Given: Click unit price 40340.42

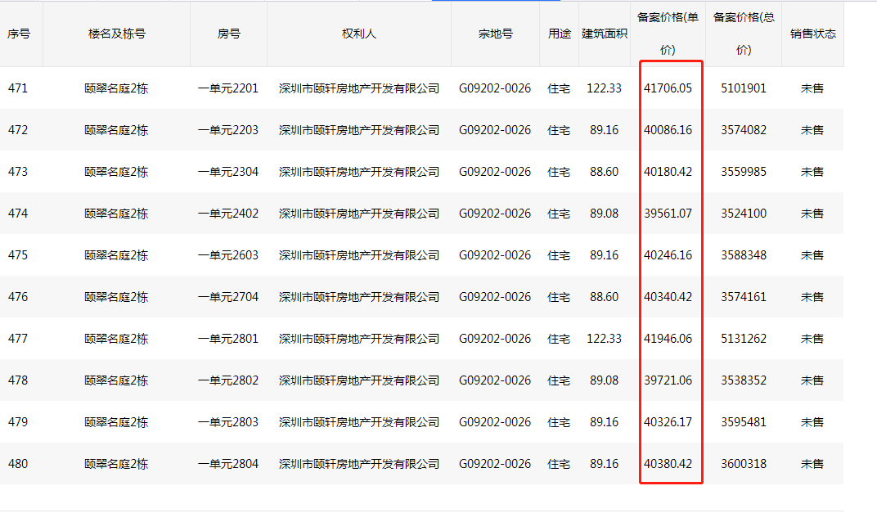Looking at the screenshot, I should (668, 296).
